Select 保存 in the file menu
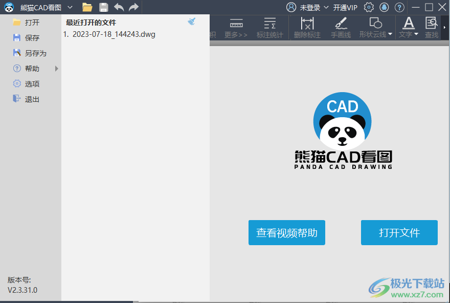Screen dimensions: 450x303 click(31, 38)
